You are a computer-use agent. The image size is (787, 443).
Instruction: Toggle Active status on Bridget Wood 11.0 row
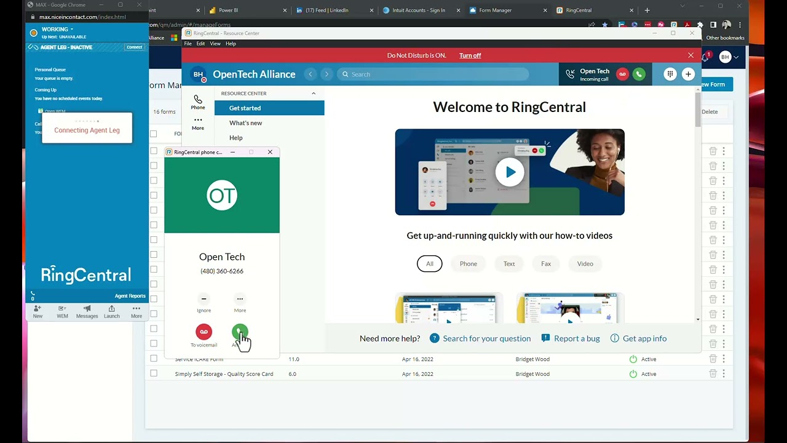click(x=633, y=359)
